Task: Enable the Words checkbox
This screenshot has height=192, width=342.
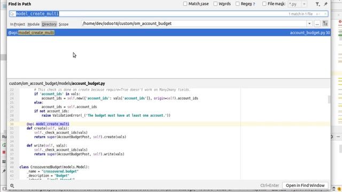Action: 215,4
